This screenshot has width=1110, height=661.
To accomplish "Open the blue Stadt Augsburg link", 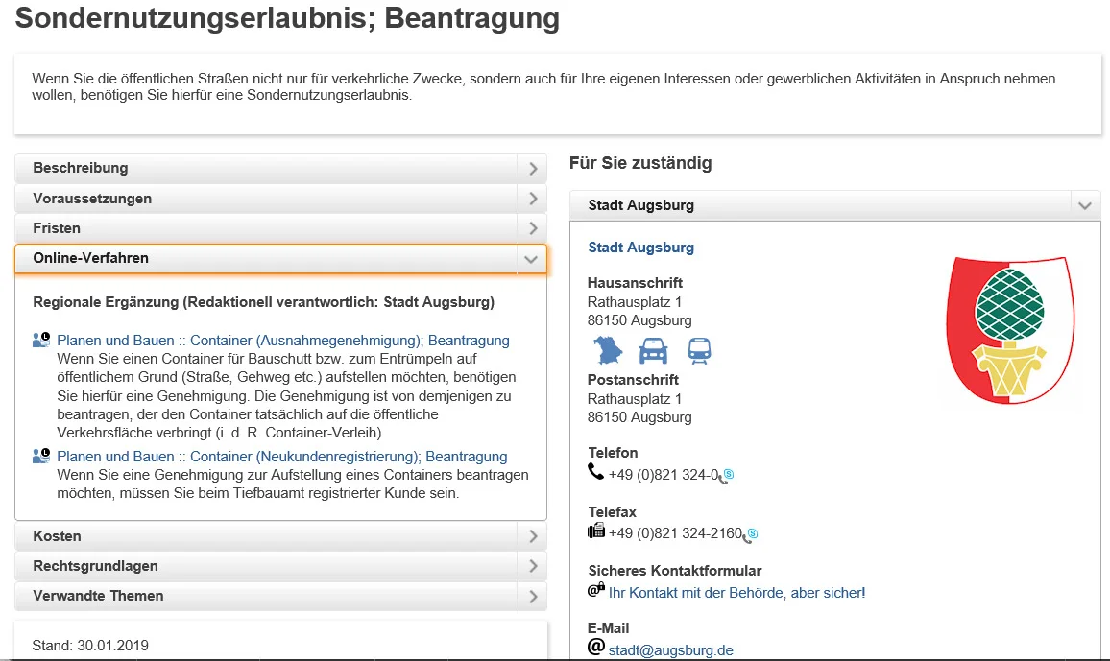I will pos(640,248).
